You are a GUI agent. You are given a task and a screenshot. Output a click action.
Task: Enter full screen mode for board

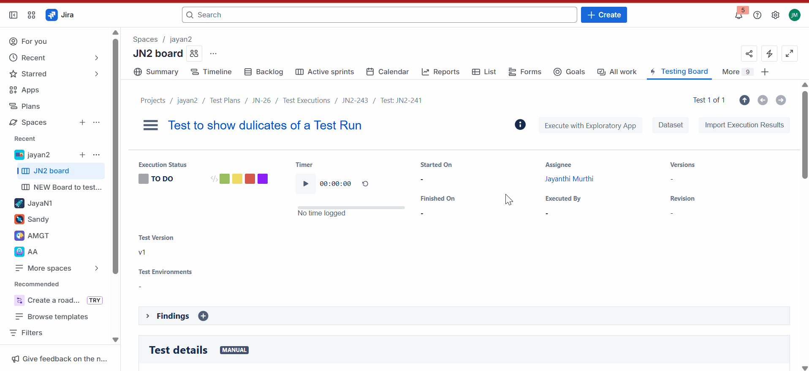point(789,54)
